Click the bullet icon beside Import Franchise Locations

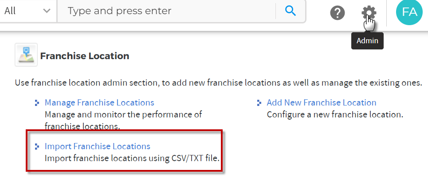tap(37, 147)
